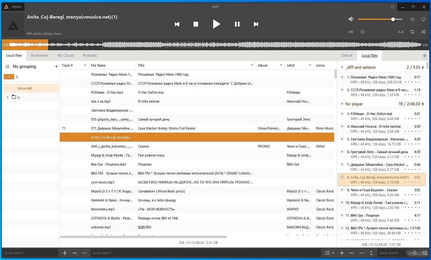Select row chili_i_gosha_kutsenko in the library

point(197,146)
